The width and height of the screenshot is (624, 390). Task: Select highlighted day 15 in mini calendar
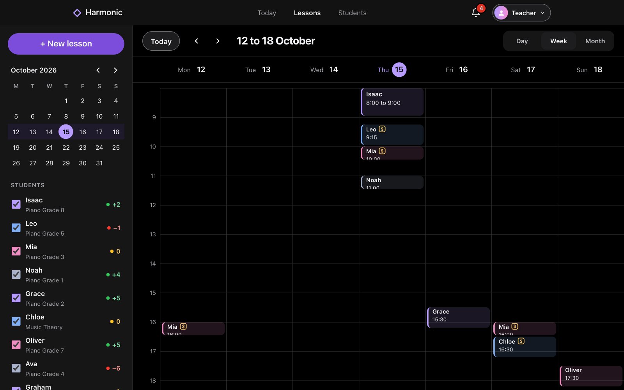[66, 132]
